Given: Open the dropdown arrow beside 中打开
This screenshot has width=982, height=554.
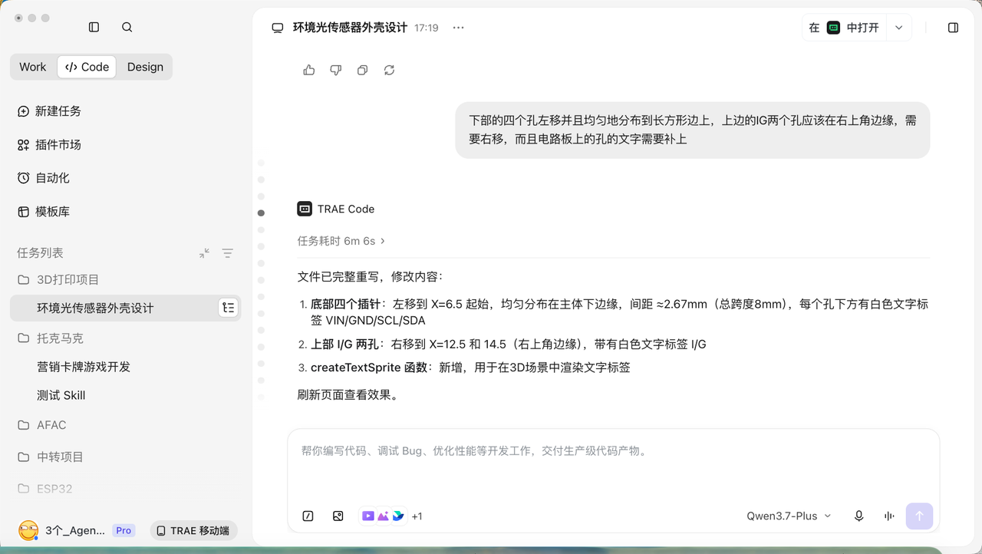Looking at the screenshot, I should pos(898,28).
